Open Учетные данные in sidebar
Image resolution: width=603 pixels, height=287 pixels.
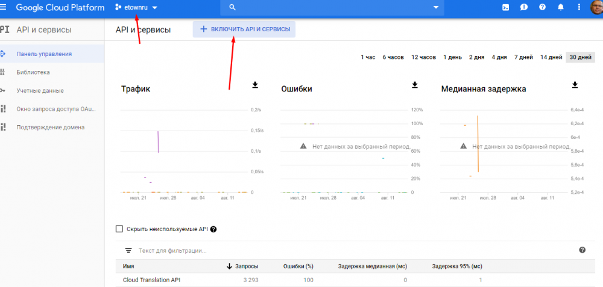(40, 91)
